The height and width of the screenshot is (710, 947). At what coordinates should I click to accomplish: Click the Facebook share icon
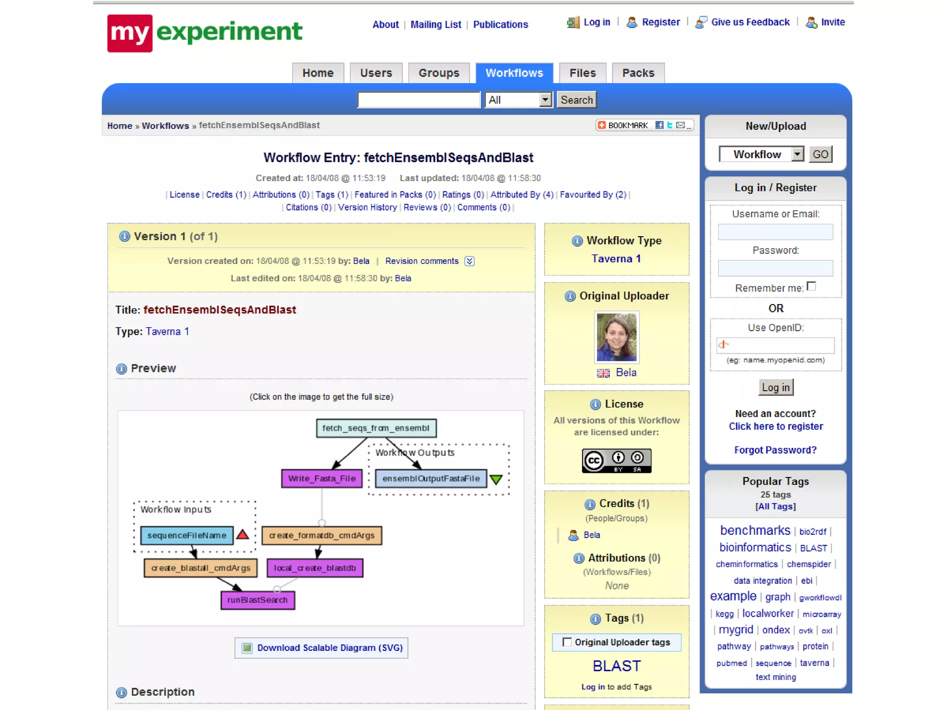pos(659,125)
